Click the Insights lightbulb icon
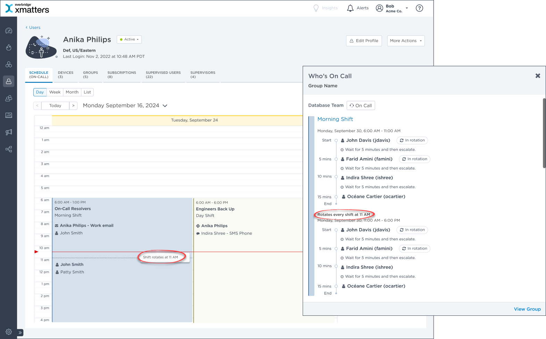 (316, 8)
